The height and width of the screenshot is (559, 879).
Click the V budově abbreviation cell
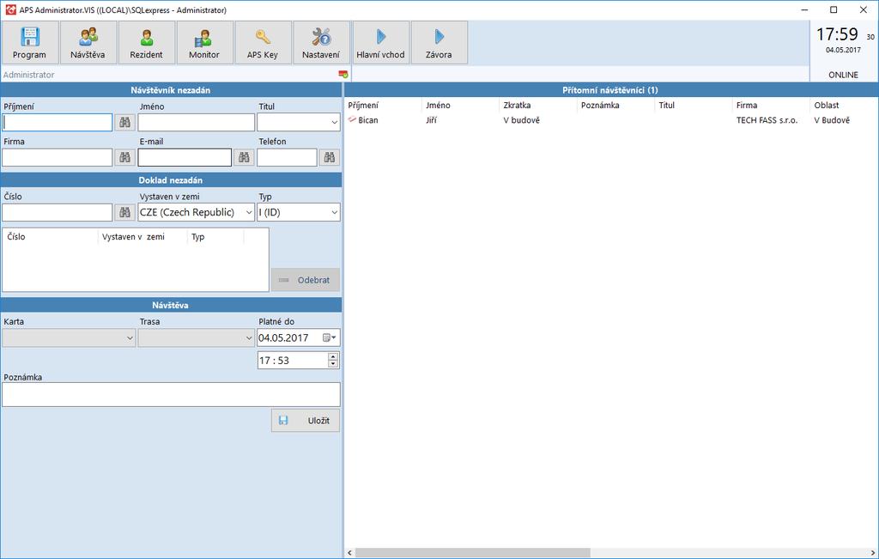click(521, 120)
